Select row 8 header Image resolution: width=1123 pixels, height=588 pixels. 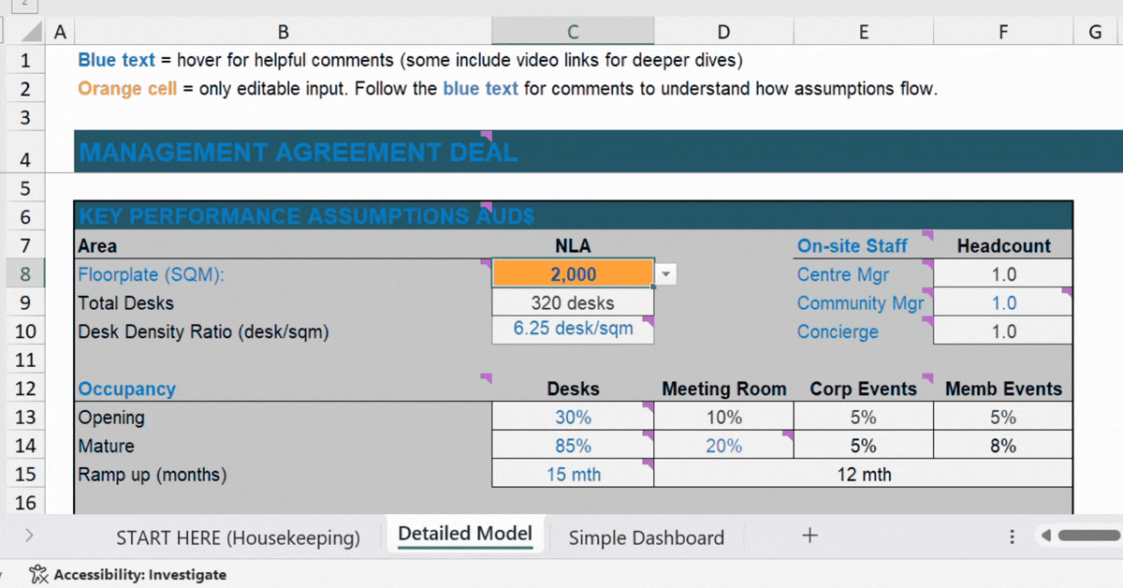[25, 274]
